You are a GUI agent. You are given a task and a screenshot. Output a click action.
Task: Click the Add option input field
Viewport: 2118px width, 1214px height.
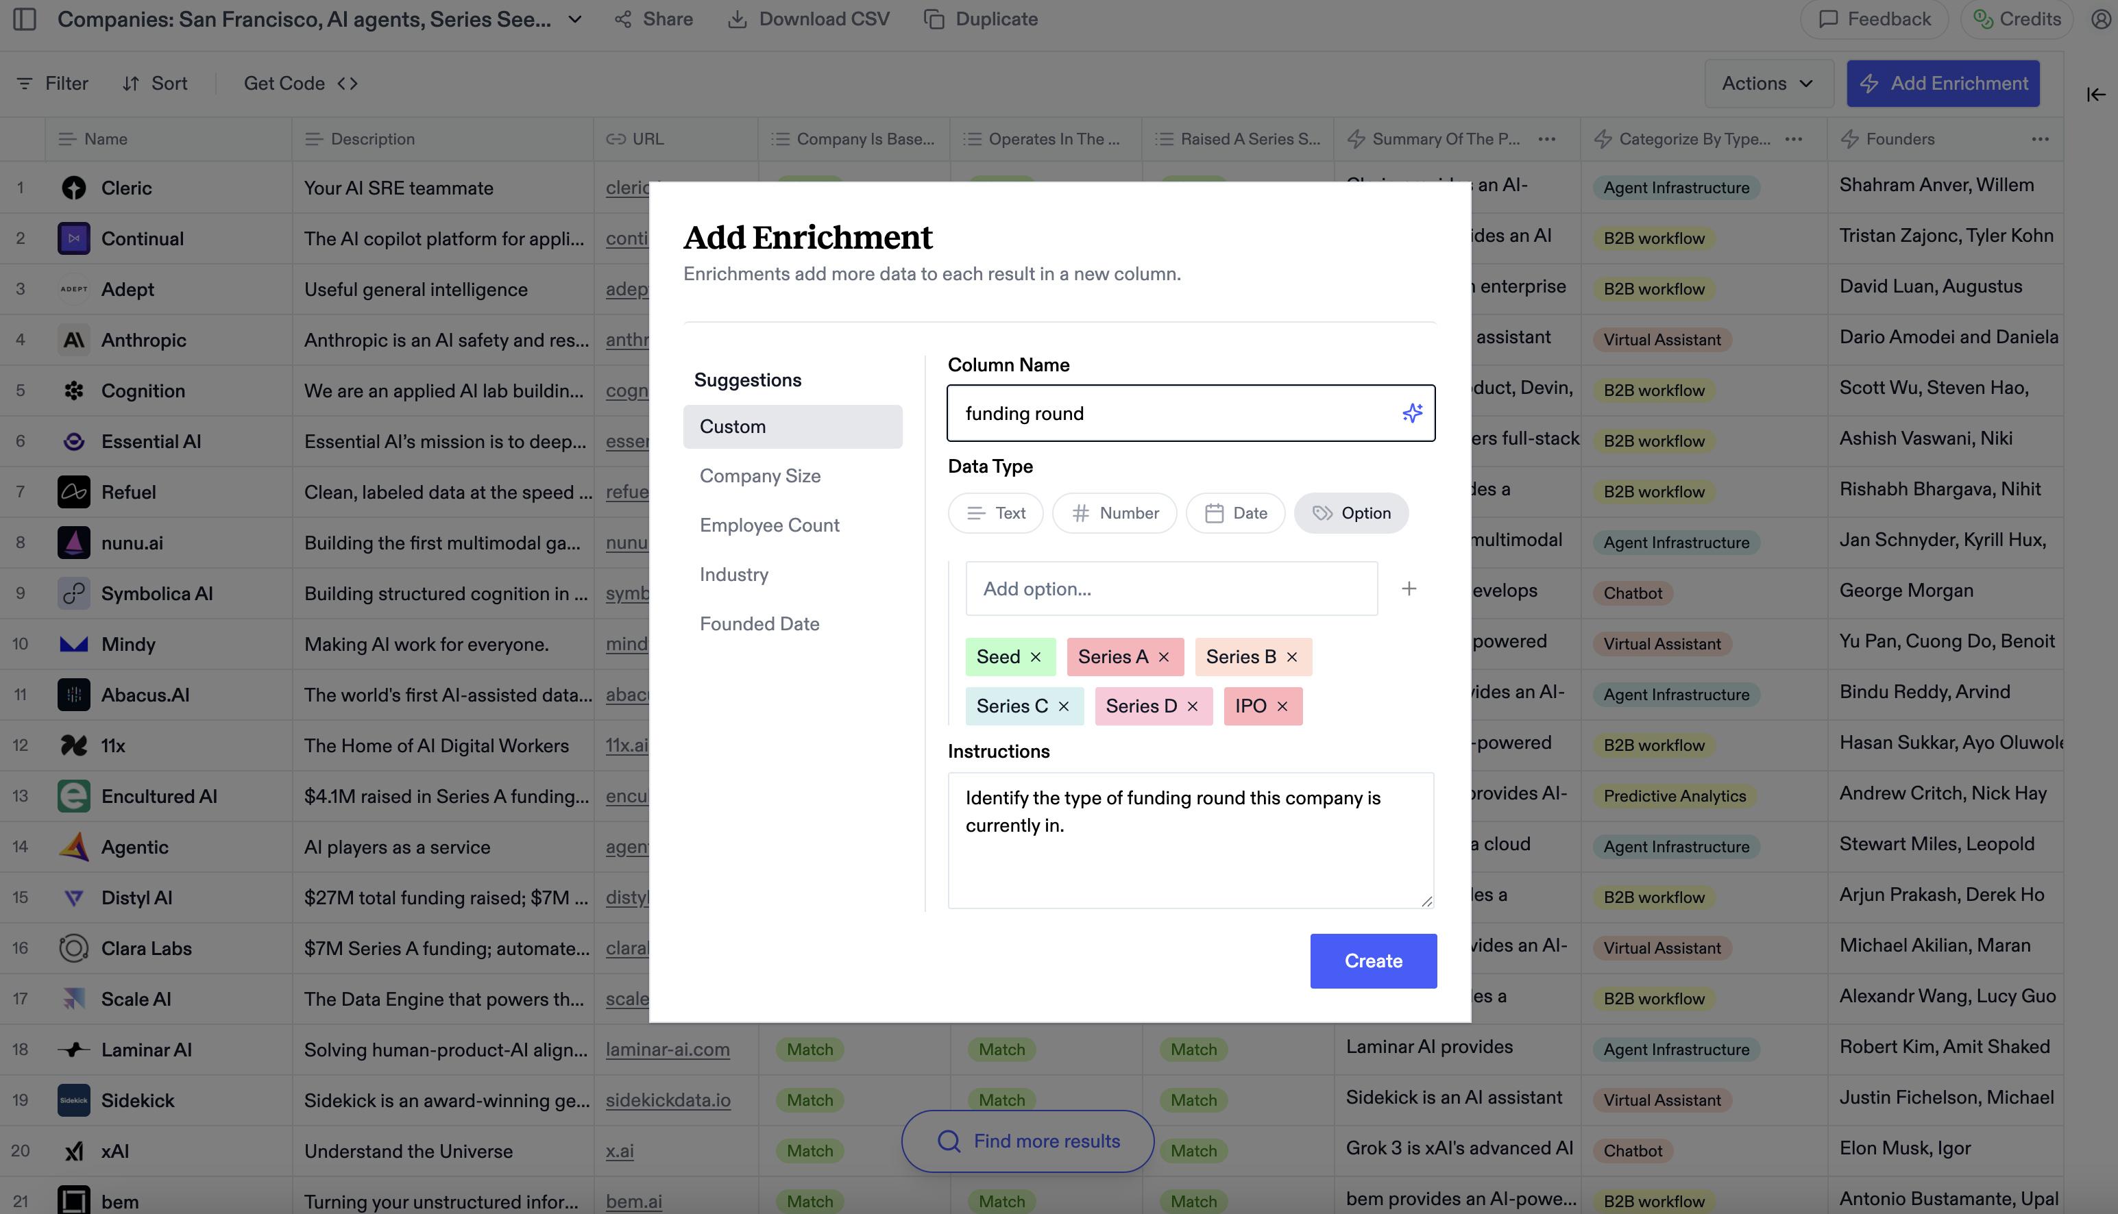(x=1171, y=589)
